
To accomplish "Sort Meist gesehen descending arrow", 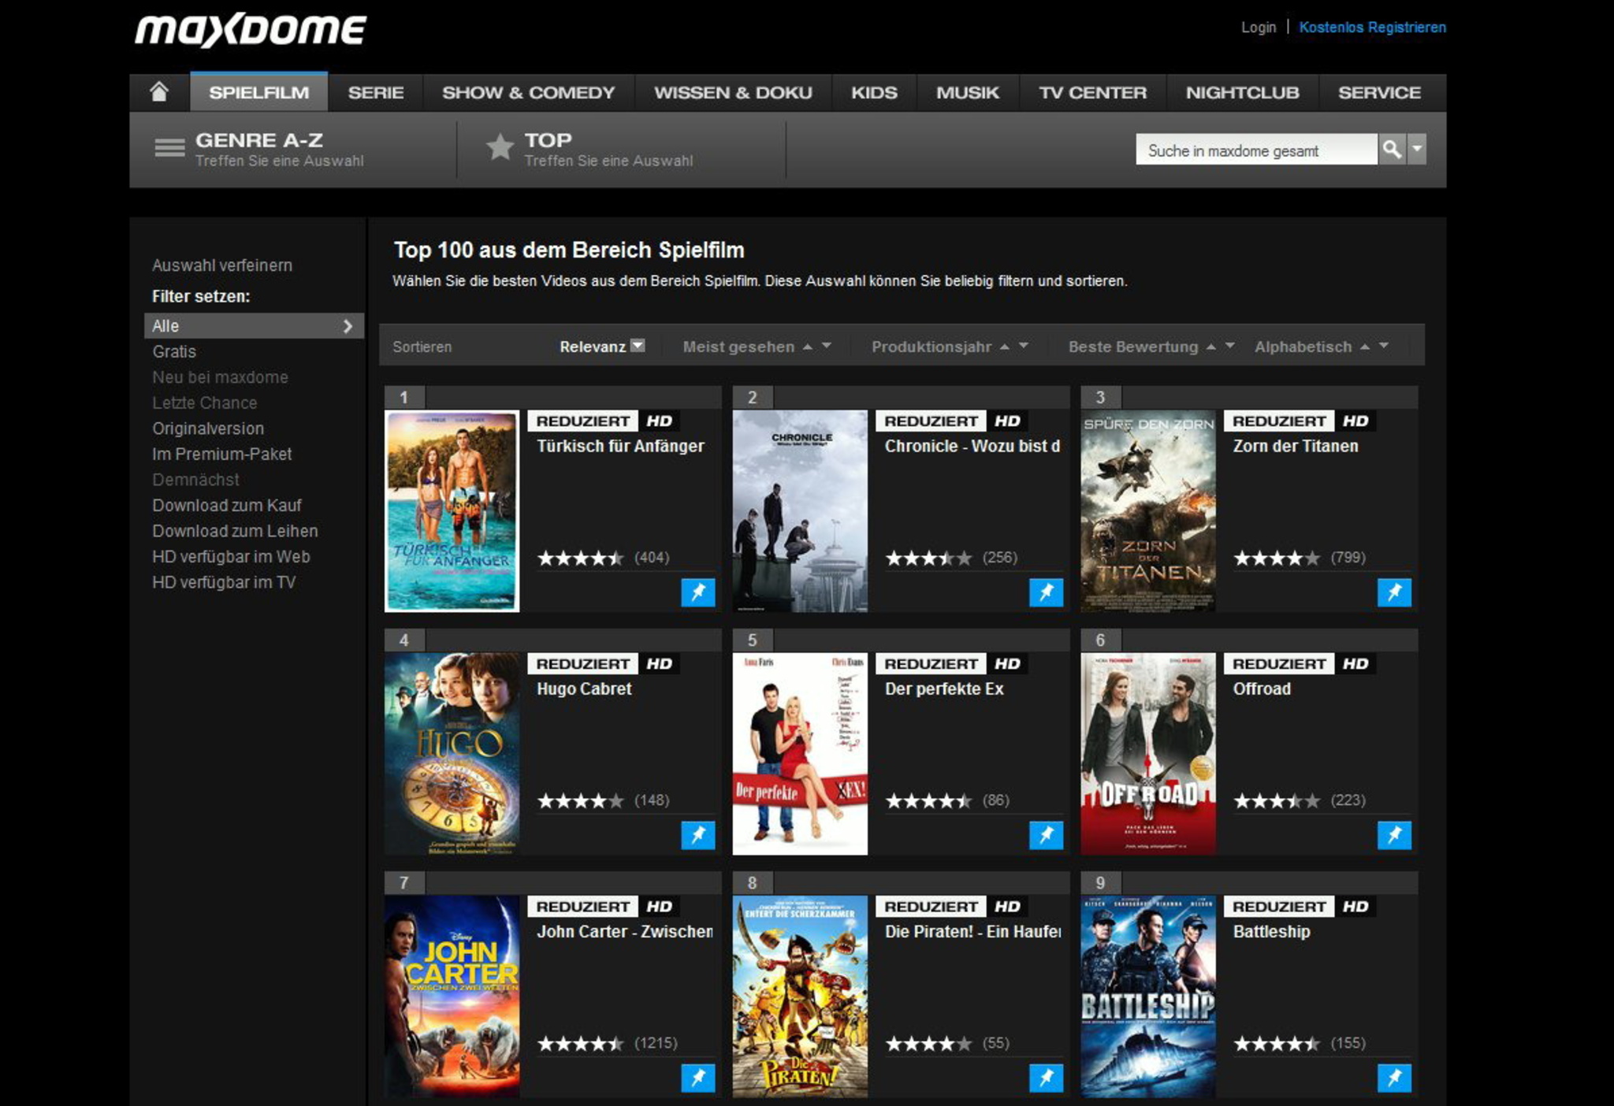I will [x=827, y=346].
